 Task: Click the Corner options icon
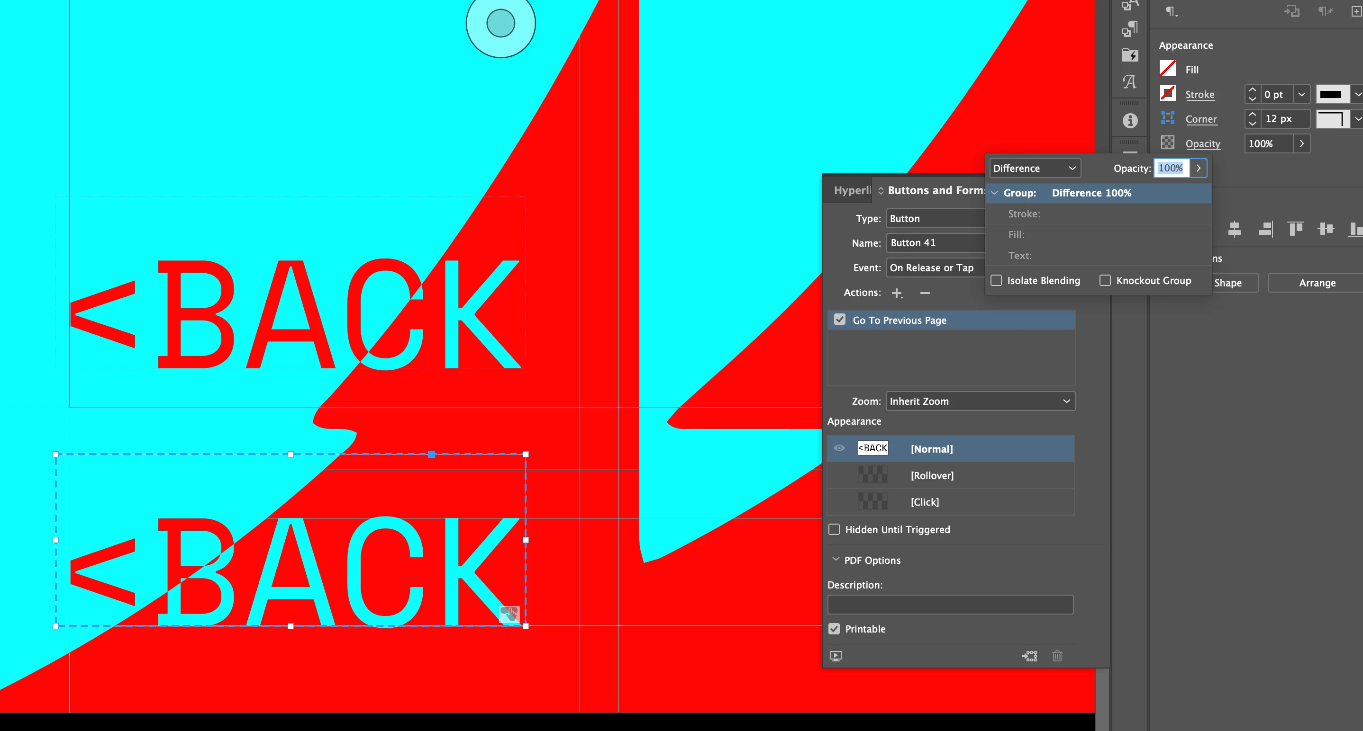pos(1167,118)
